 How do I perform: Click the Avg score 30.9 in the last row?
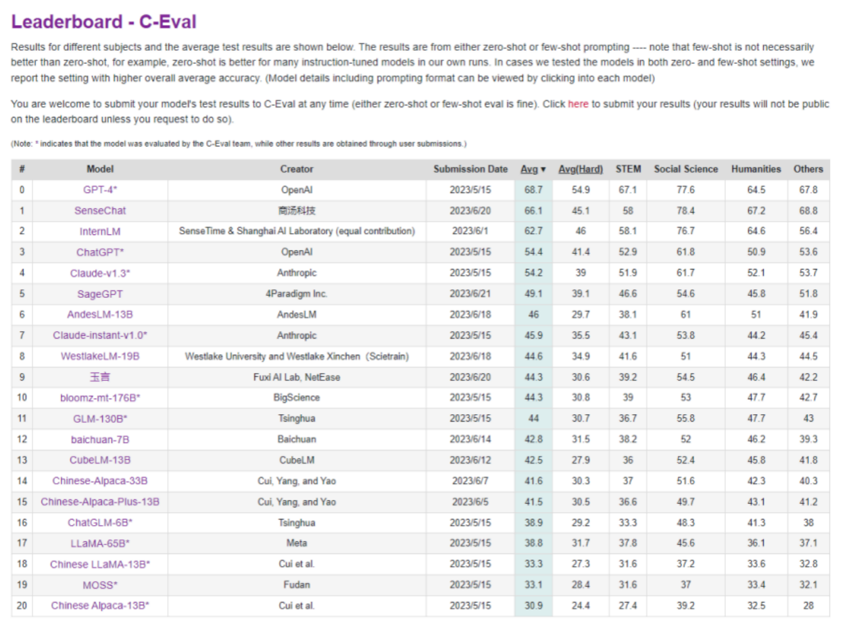[533, 606]
